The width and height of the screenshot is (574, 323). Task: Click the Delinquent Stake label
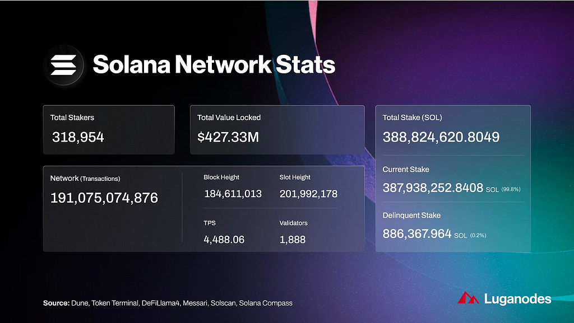click(411, 216)
